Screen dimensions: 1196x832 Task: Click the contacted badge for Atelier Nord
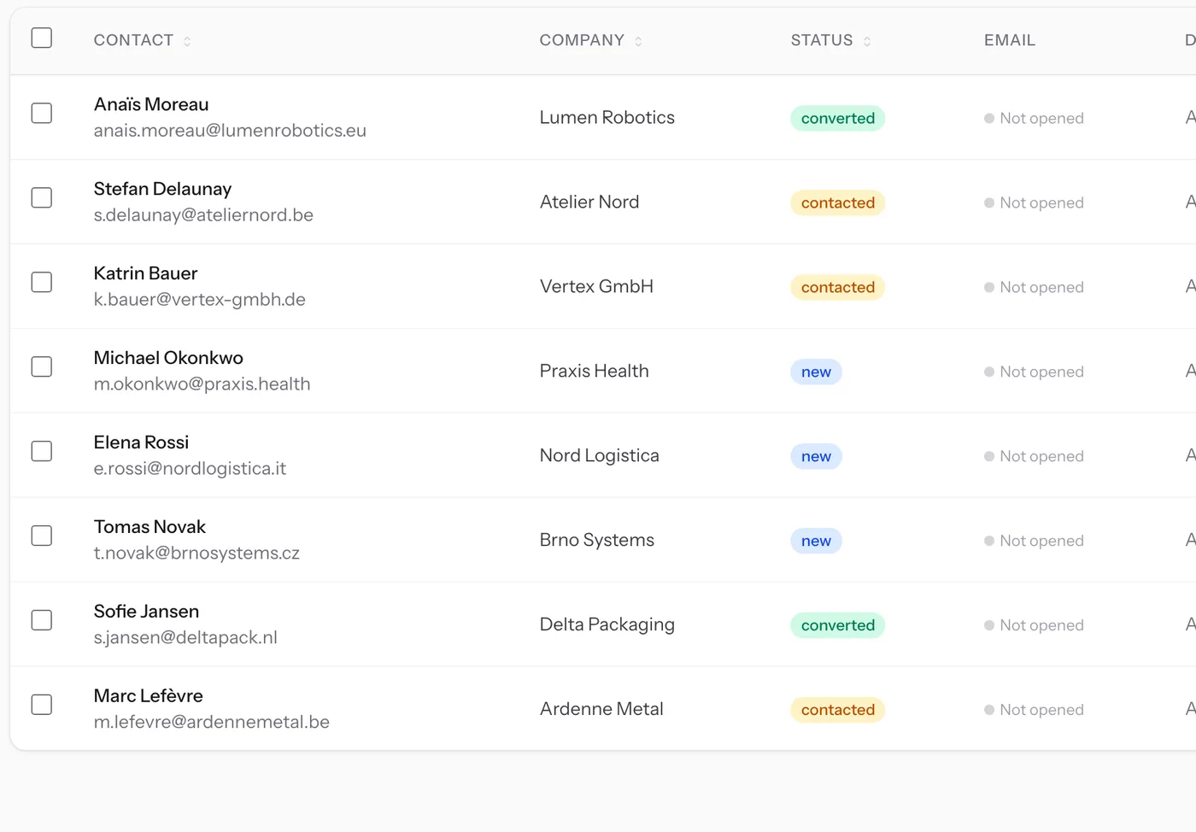[838, 202]
